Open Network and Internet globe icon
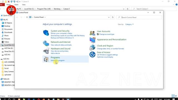This screenshot has height=100, width=178. (x=46, y=43)
